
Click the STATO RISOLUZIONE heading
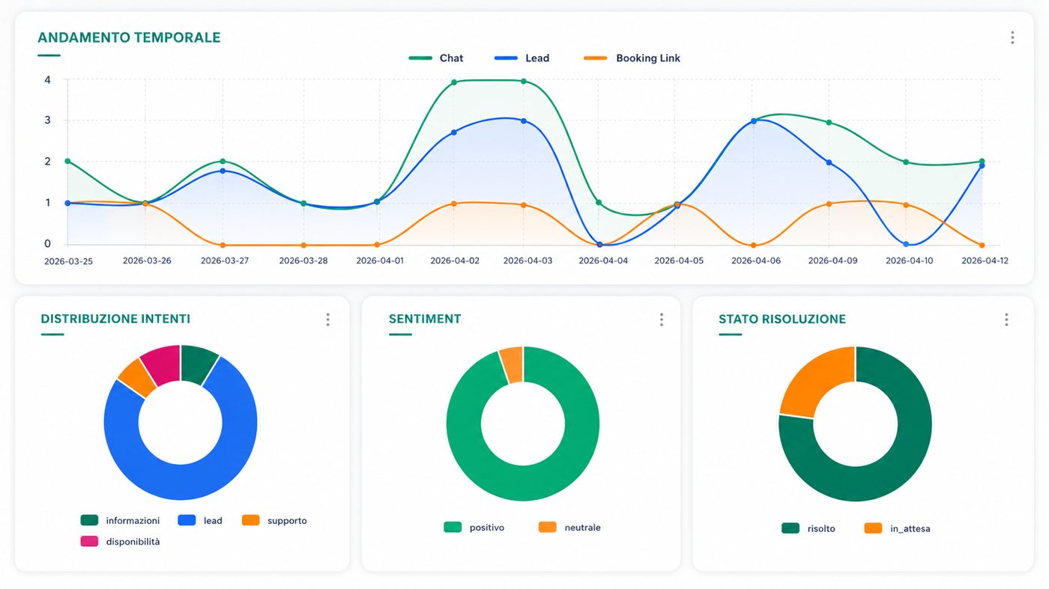coord(782,319)
